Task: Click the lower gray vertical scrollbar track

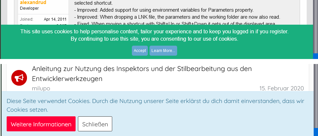Action: pos(316,95)
